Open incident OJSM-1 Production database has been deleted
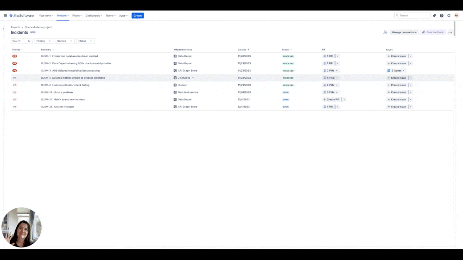The height and width of the screenshot is (260, 463). point(70,56)
